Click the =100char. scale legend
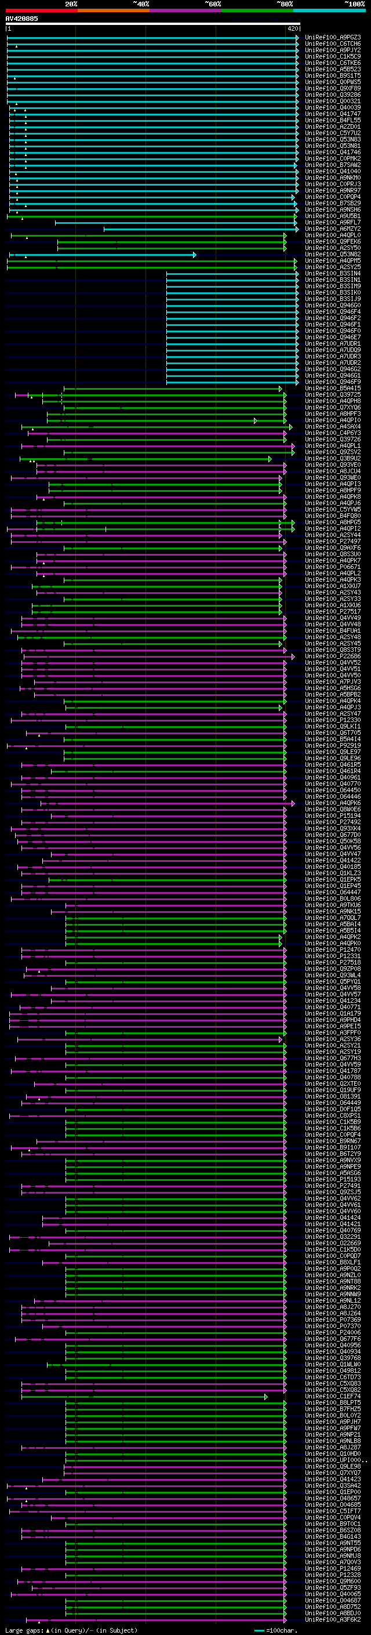The height and width of the screenshot is (1635, 371). pos(277,1630)
